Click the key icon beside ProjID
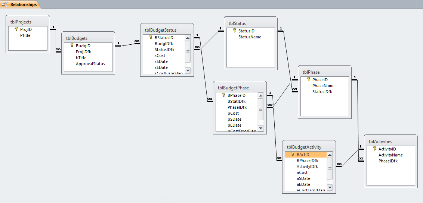Screen dimensions: 423x203 [x=16, y=29]
